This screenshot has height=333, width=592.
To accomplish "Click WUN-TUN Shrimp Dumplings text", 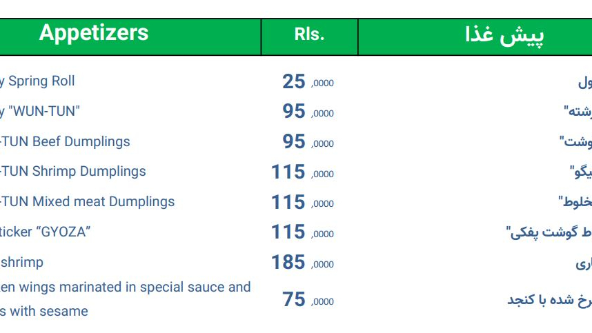I will tap(73, 171).
